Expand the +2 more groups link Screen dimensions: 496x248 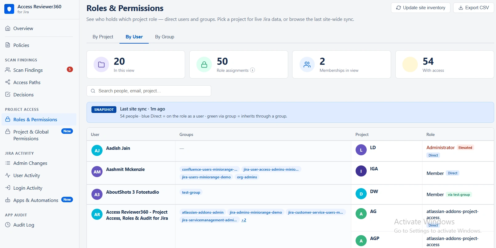(x=244, y=220)
